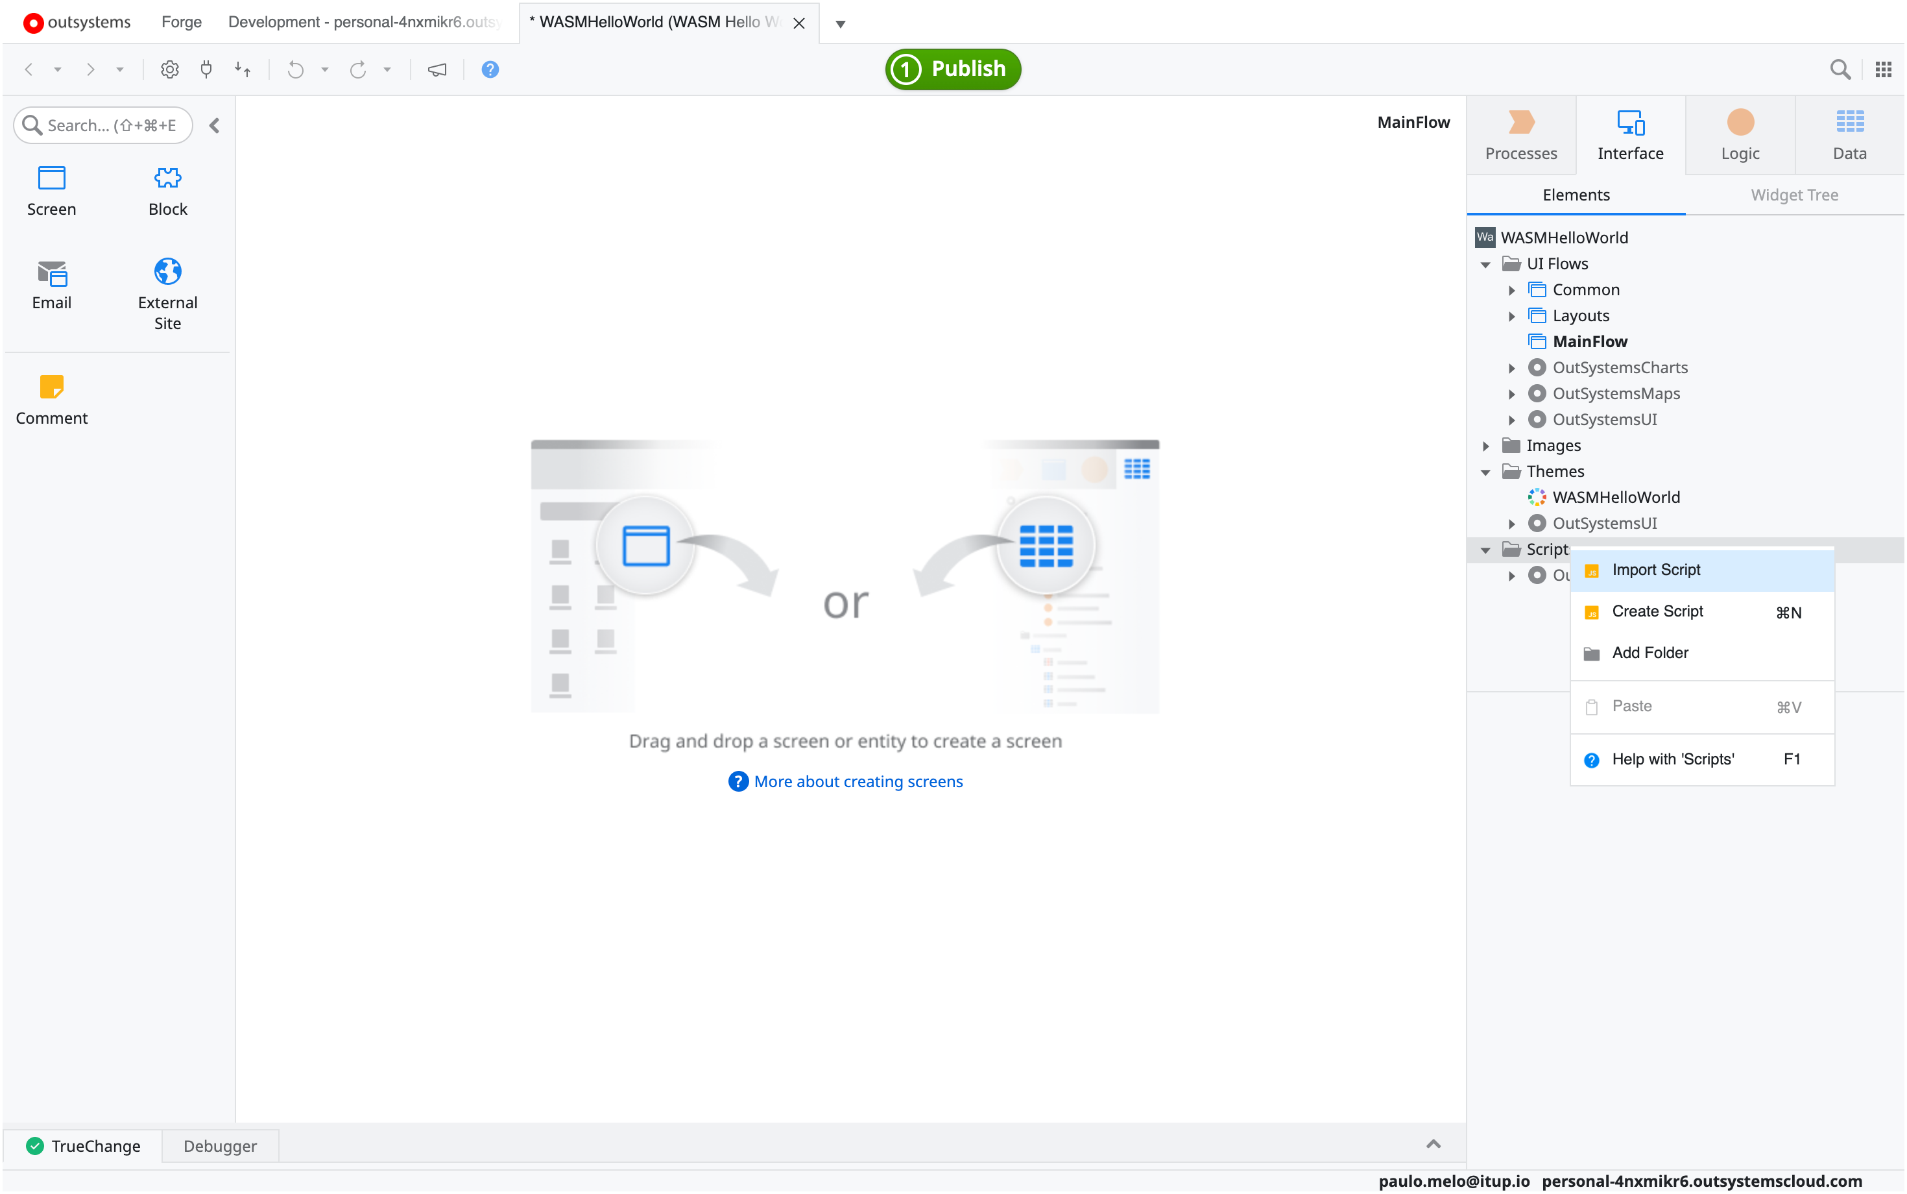This screenshot has height=1194, width=1907.
Task: Open the module tabs dropdown arrow
Action: point(841,24)
